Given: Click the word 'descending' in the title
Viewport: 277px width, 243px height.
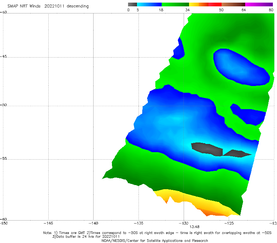Looking at the screenshot, I should click(78, 6).
